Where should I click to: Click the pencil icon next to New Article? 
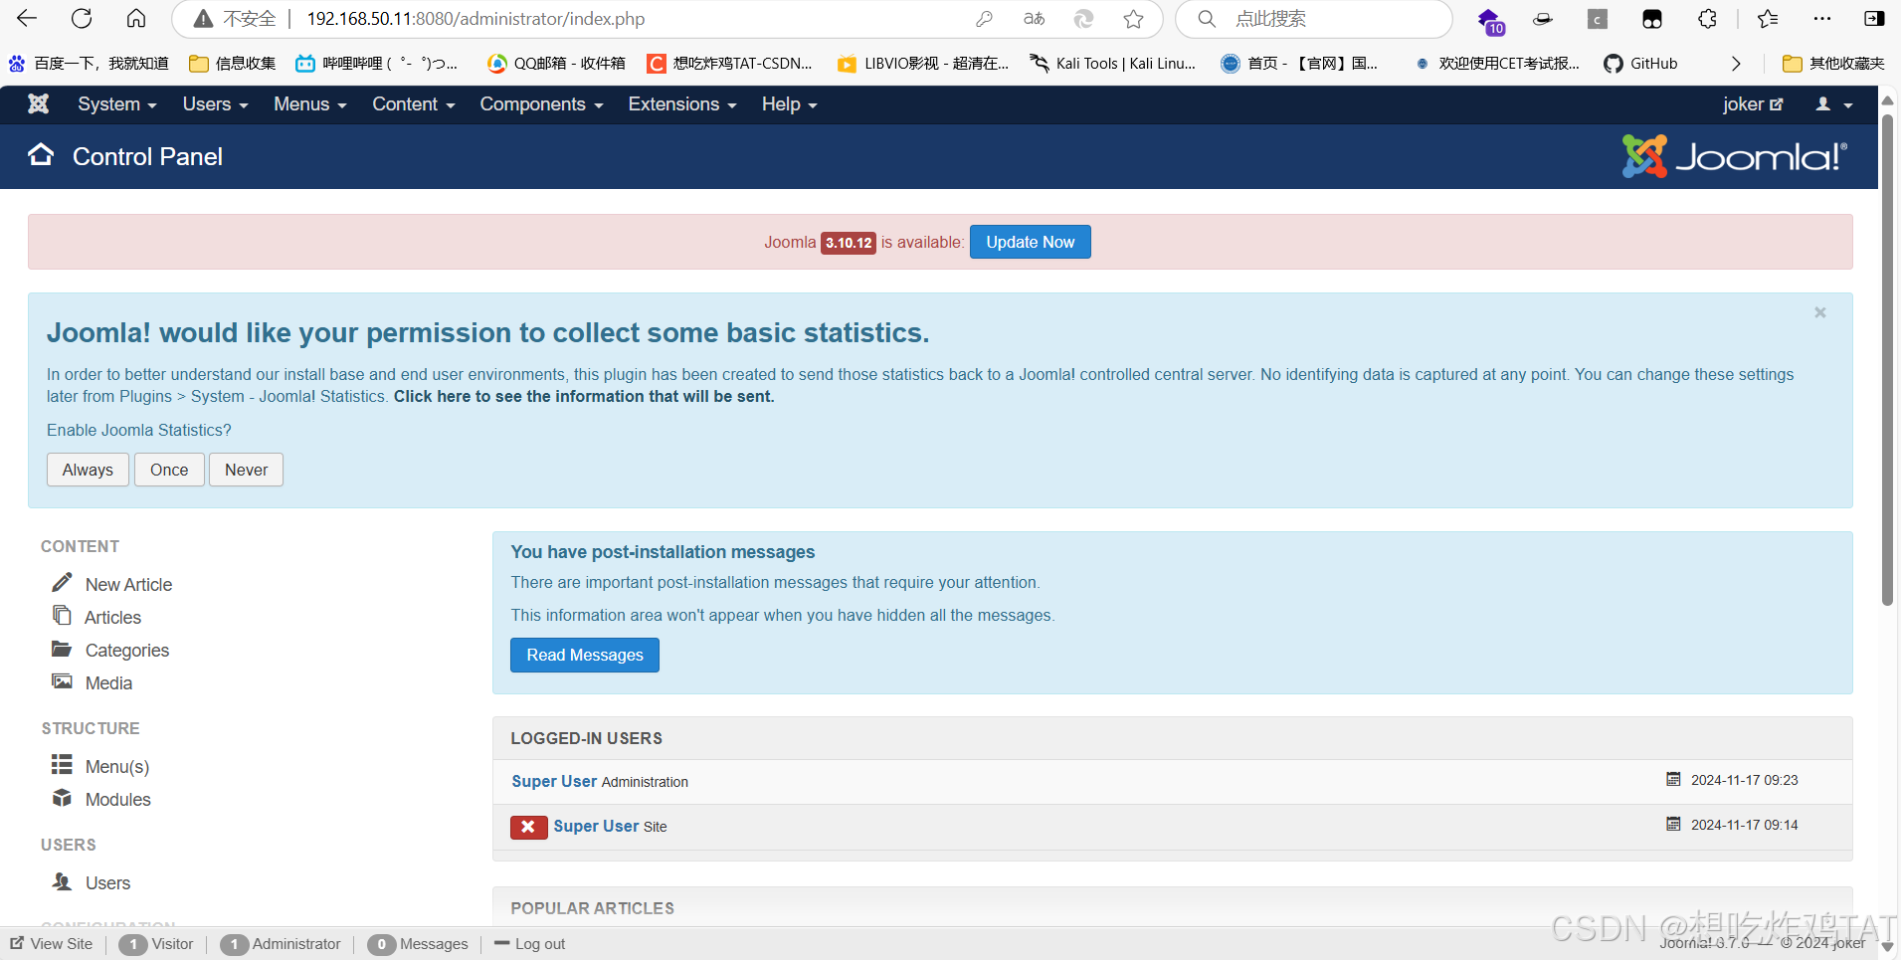click(x=62, y=582)
